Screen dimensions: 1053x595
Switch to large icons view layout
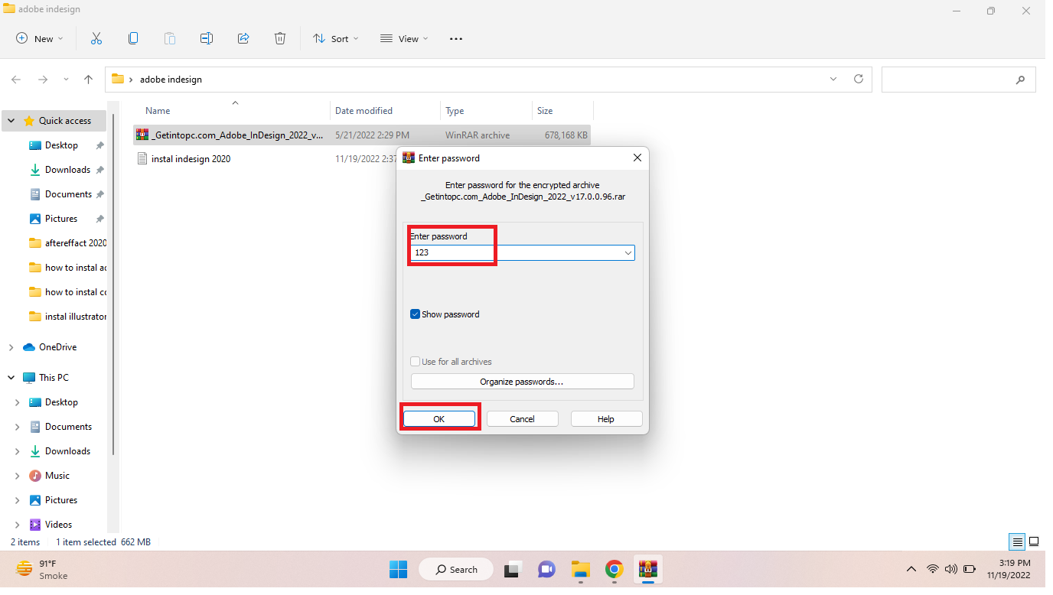pos(1034,542)
